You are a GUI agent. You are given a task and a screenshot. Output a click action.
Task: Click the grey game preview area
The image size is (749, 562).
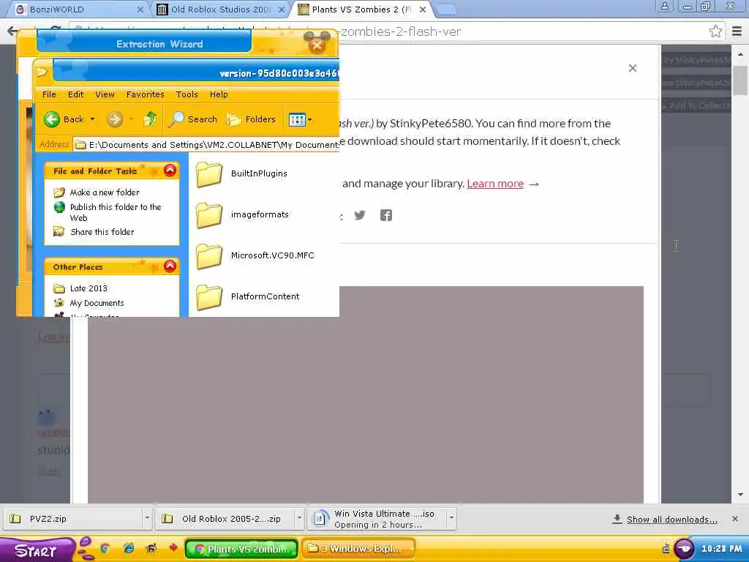(366, 394)
